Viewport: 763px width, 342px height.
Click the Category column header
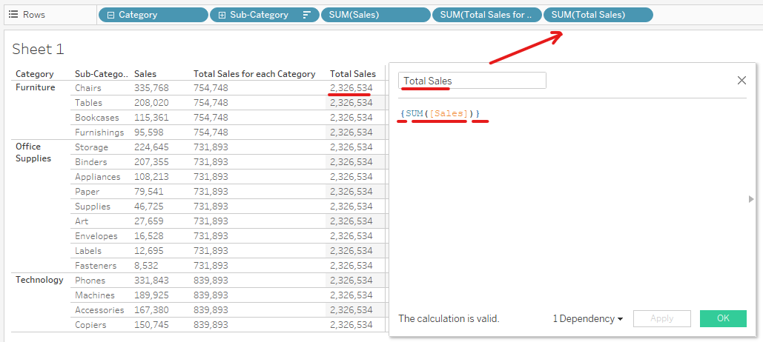coord(35,74)
